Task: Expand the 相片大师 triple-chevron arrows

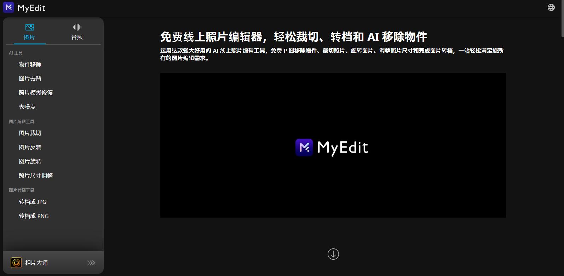Action: coord(91,263)
